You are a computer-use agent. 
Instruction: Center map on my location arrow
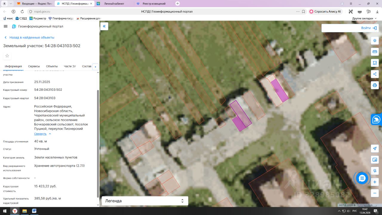[375, 148]
